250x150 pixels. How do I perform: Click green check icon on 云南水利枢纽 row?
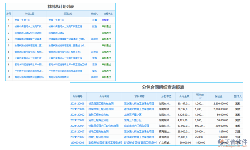pyautogui.click(x=106, y=64)
